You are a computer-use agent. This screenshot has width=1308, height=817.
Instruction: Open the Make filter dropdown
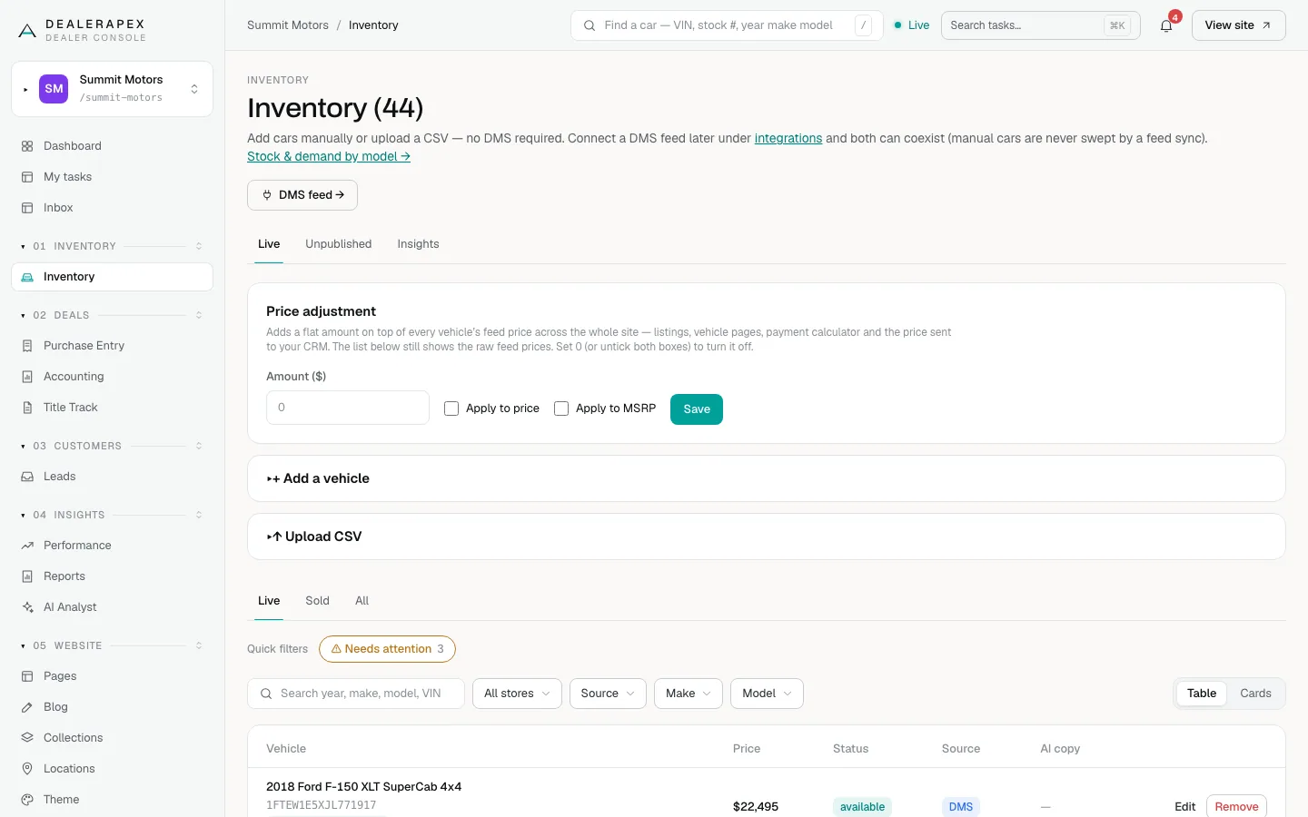pos(689,694)
